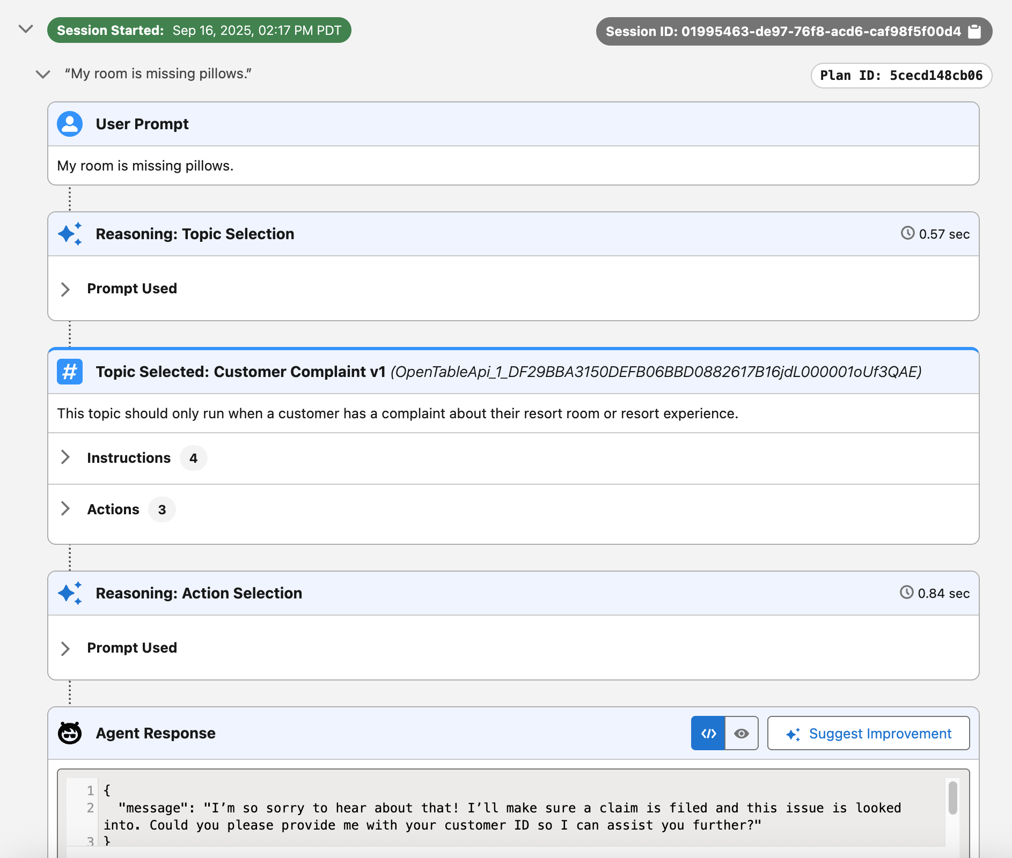The width and height of the screenshot is (1012, 858).
Task: Click the Suggest Improvement button
Action: (x=868, y=733)
